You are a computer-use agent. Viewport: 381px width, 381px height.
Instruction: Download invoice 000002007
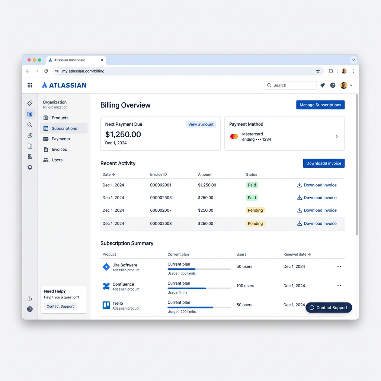(317, 211)
